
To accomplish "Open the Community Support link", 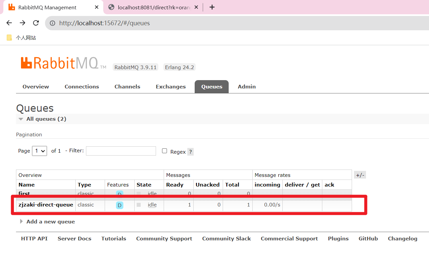I will [164, 239].
